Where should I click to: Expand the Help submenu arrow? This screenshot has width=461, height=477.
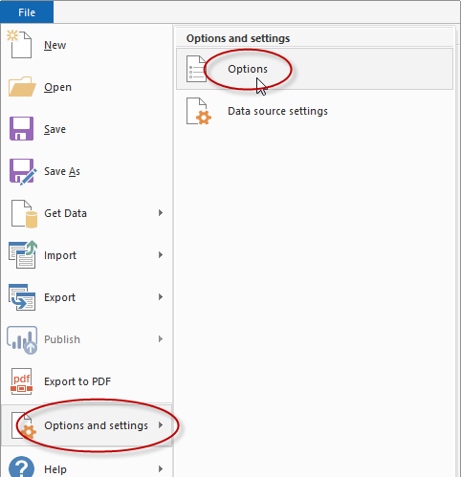coord(161,469)
